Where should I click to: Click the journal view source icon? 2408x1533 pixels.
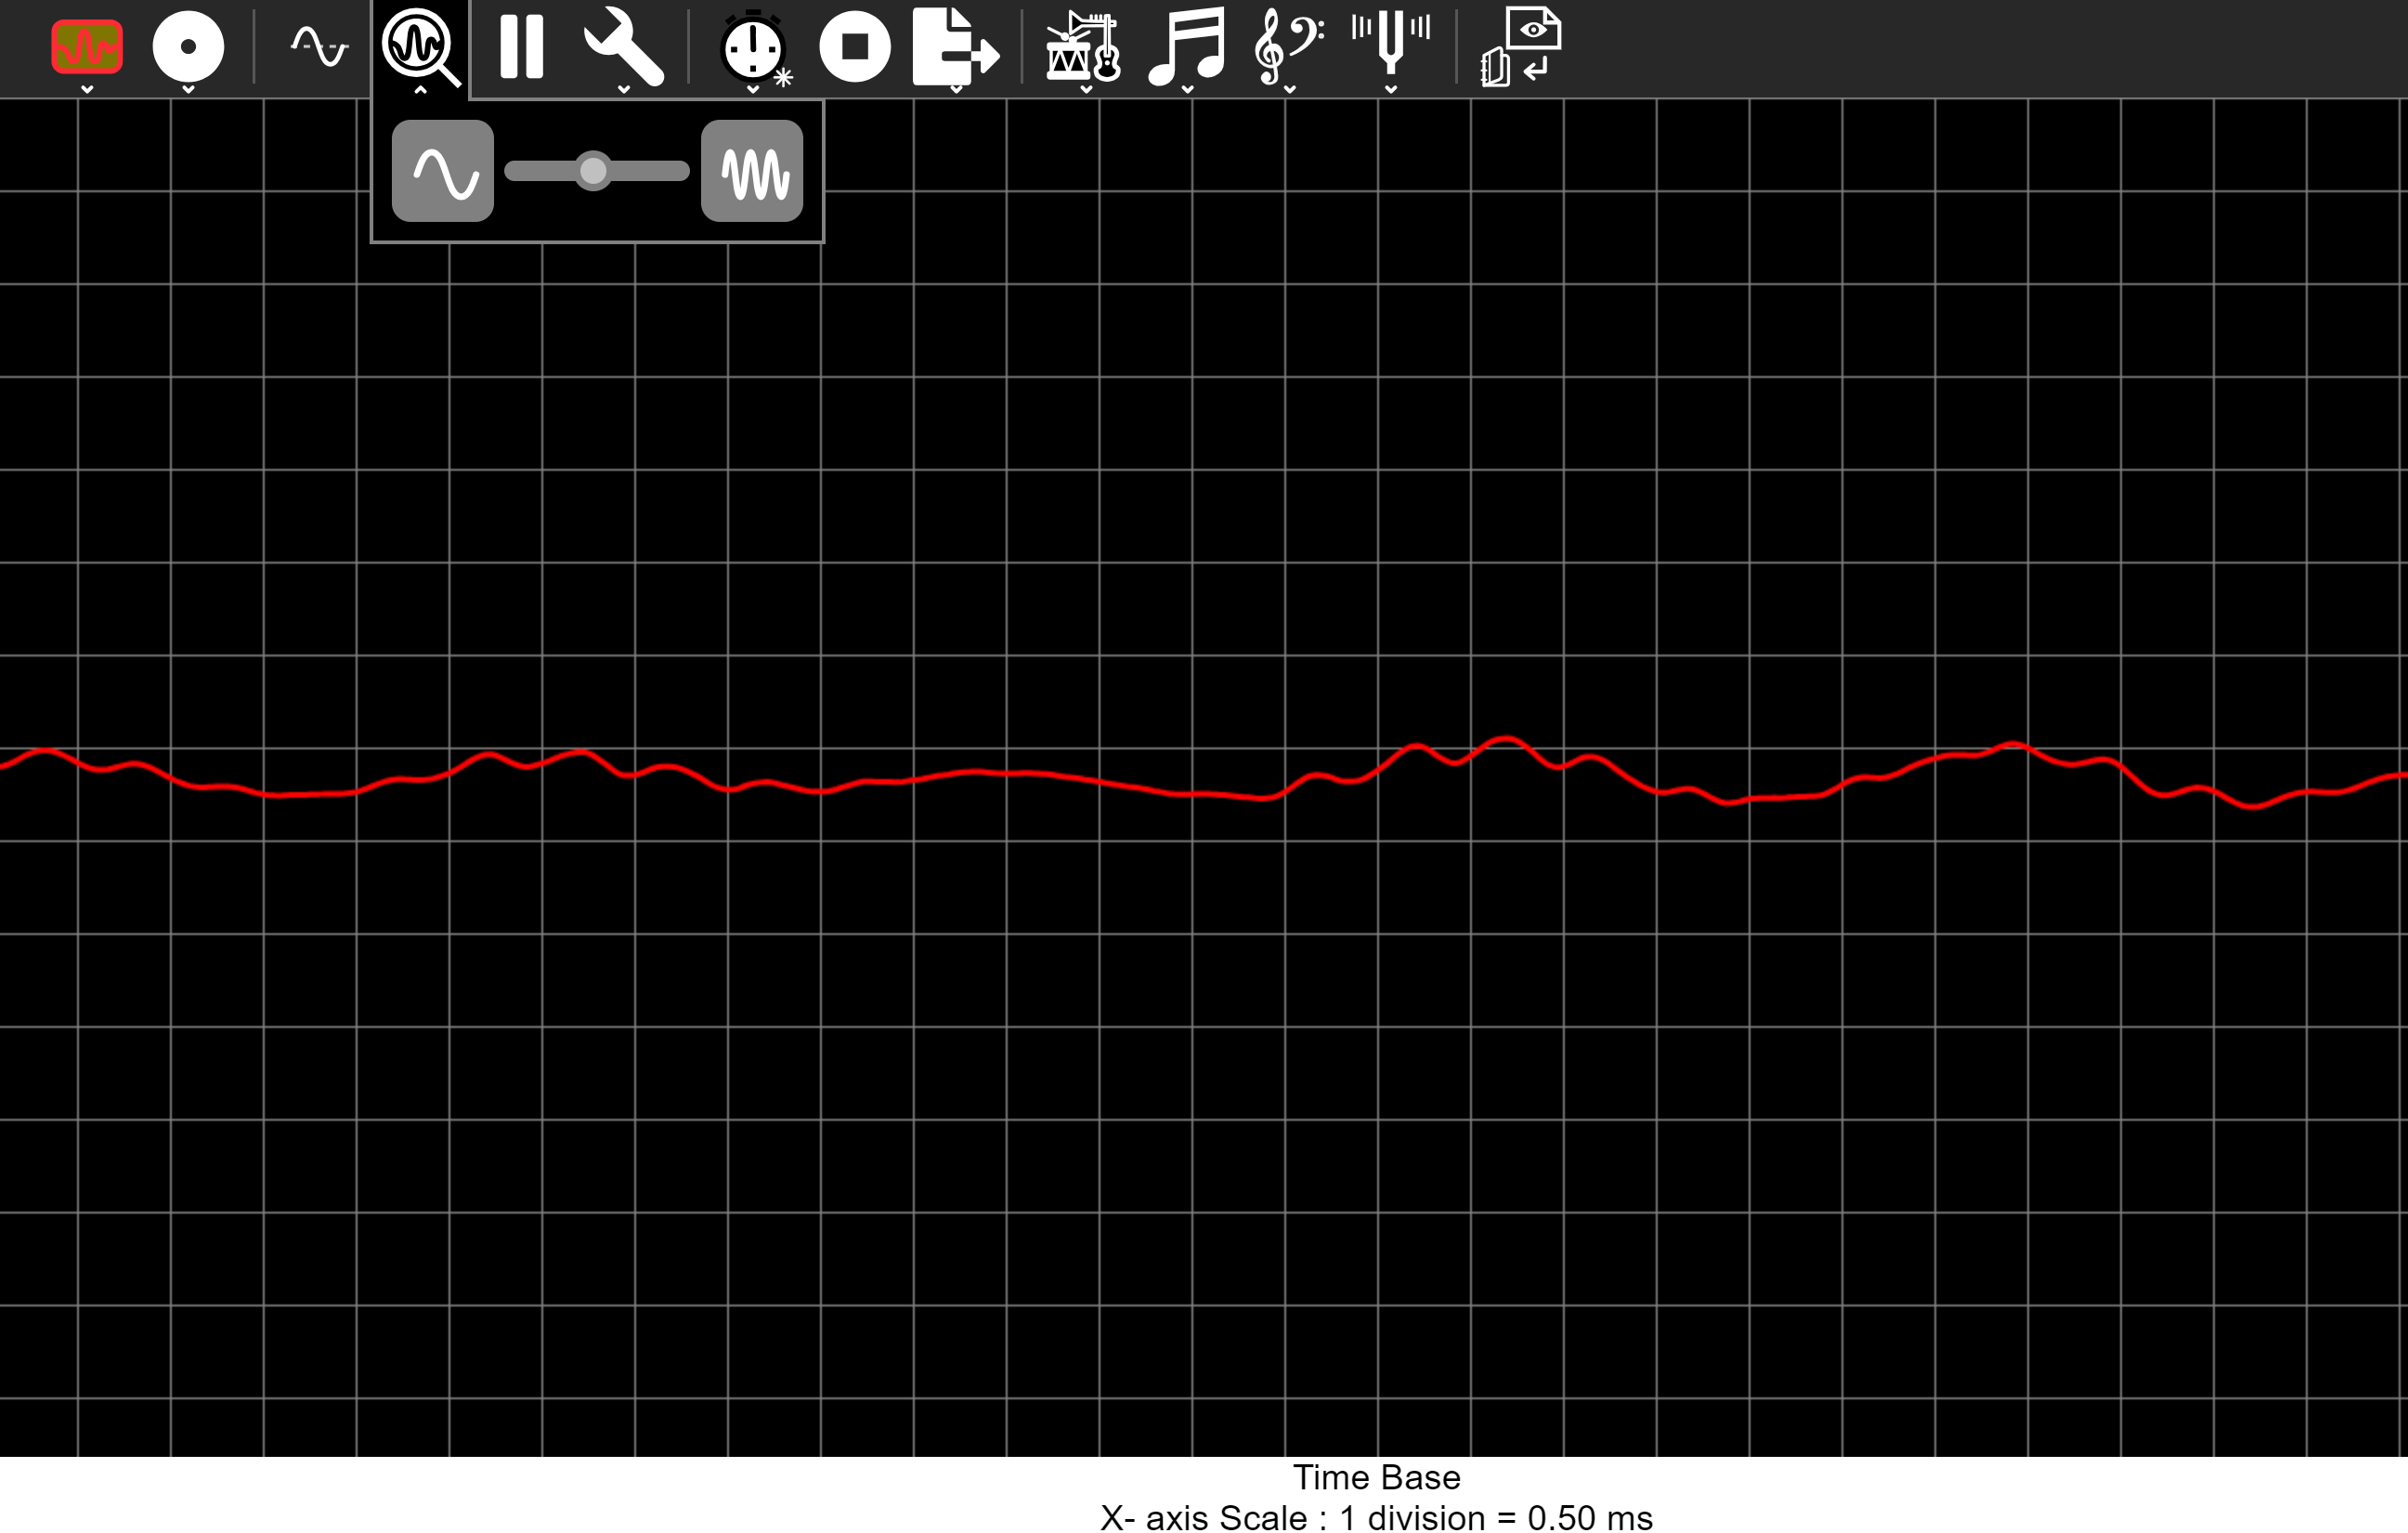[x=1520, y=46]
